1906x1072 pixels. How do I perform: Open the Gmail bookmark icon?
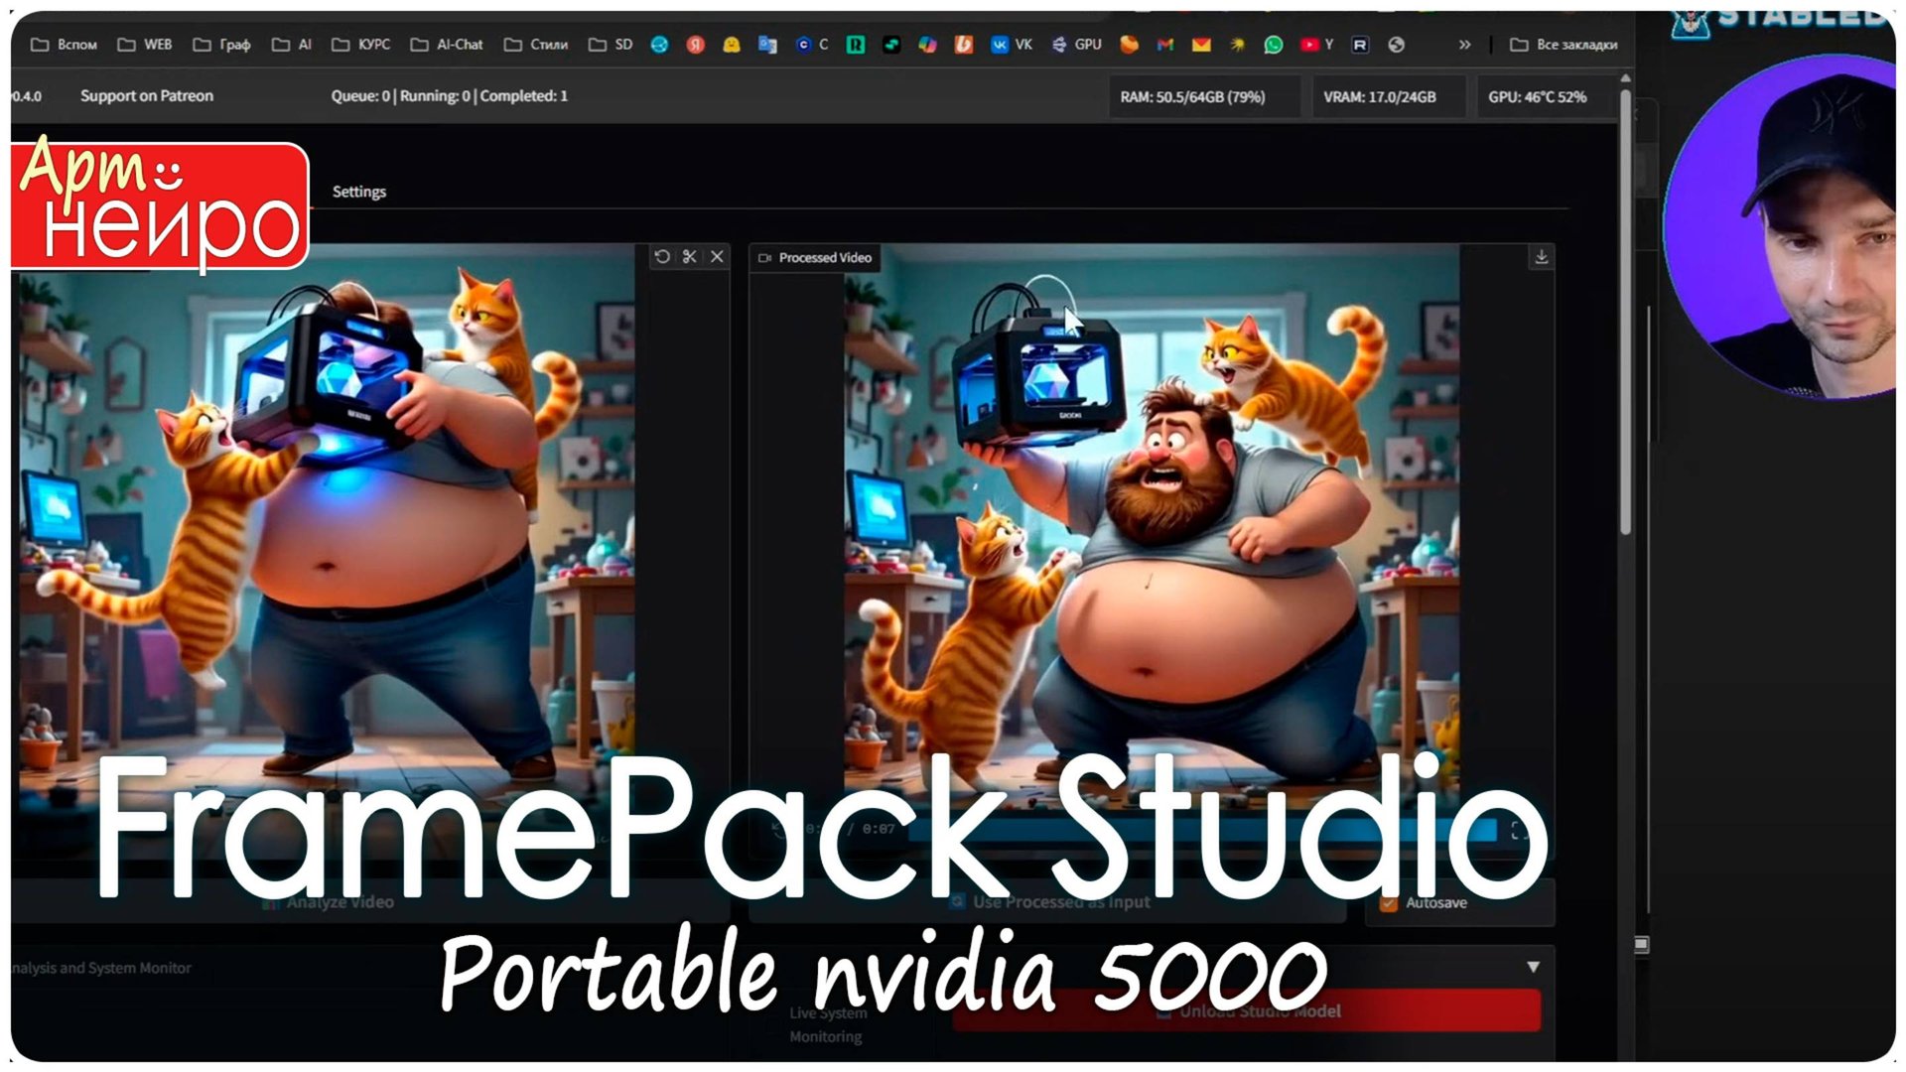click(x=1165, y=45)
